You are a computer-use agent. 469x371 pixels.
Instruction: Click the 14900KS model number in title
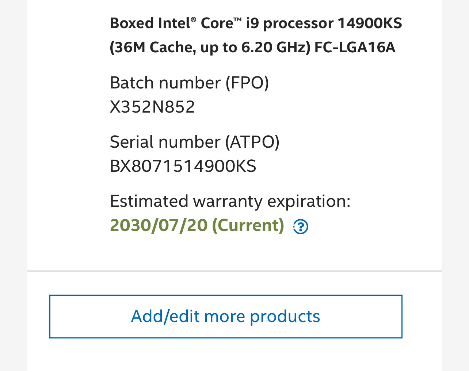click(370, 23)
